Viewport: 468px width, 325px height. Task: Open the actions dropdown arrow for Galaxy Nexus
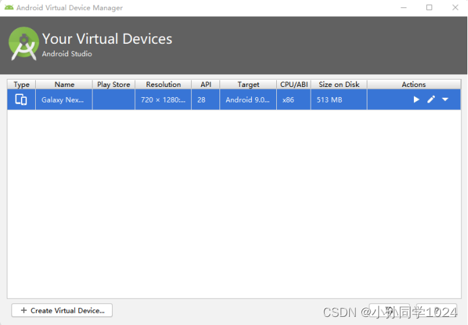[x=445, y=100]
